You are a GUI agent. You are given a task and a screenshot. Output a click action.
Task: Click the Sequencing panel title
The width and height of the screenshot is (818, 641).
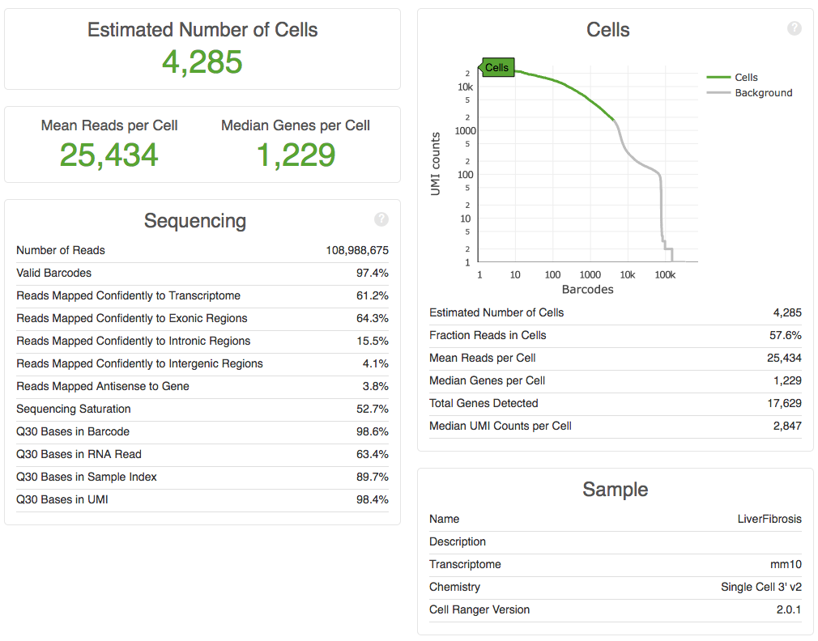click(x=195, y=220)
